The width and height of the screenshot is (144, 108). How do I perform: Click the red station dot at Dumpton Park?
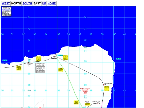coord(98,104)
